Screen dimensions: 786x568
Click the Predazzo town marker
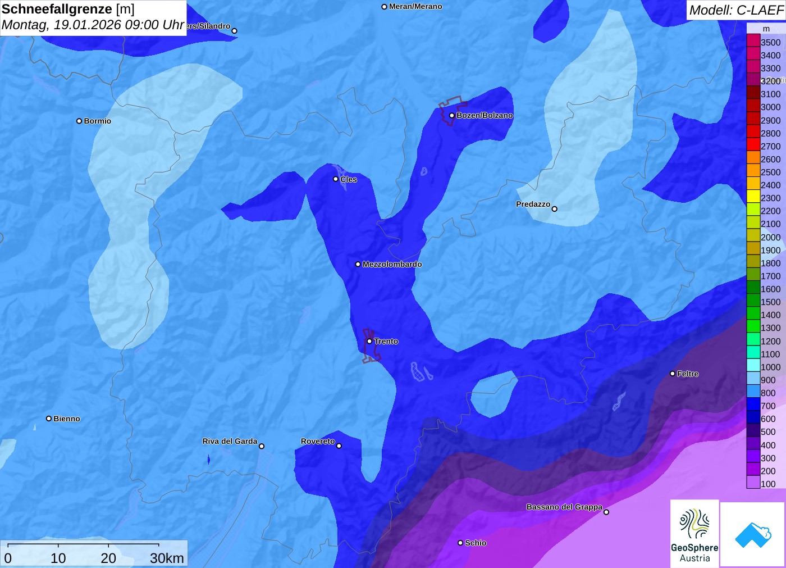click(x=555, y=209)
